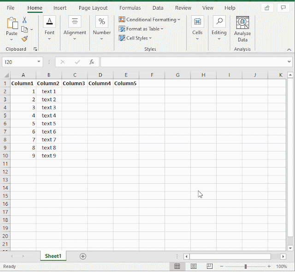Click horizontal scrollbar left arrow

[186, 256]
